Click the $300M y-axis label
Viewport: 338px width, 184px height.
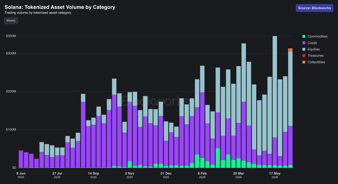click(11, 53)
